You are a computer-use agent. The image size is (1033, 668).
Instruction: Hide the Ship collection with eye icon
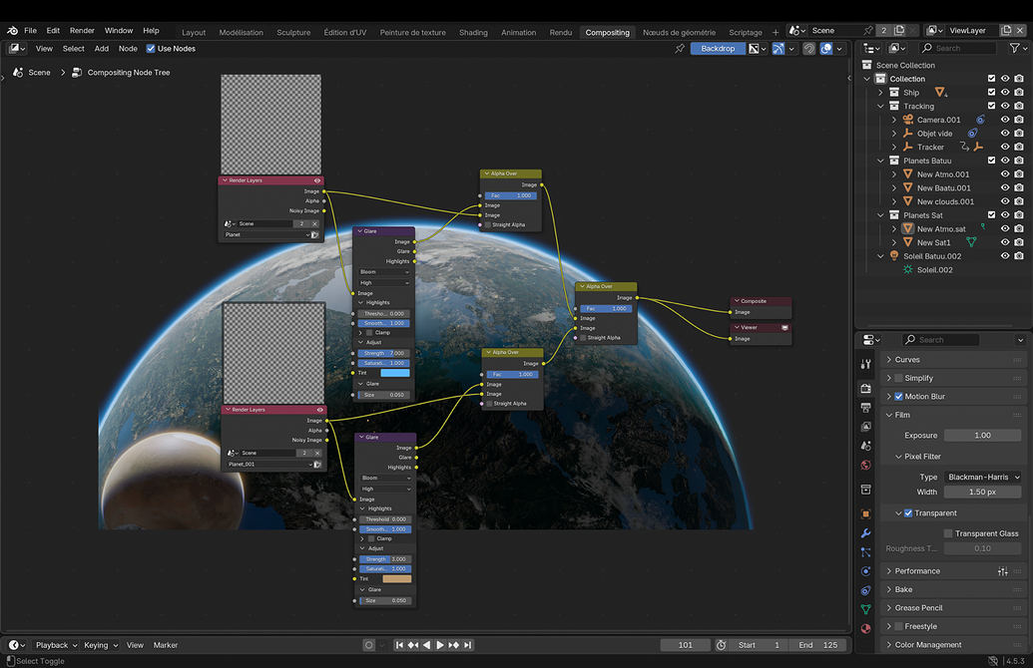pos(1005,92)
